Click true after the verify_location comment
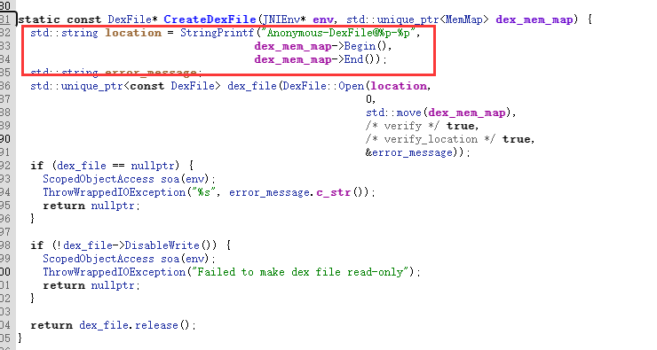 [516, 140]
